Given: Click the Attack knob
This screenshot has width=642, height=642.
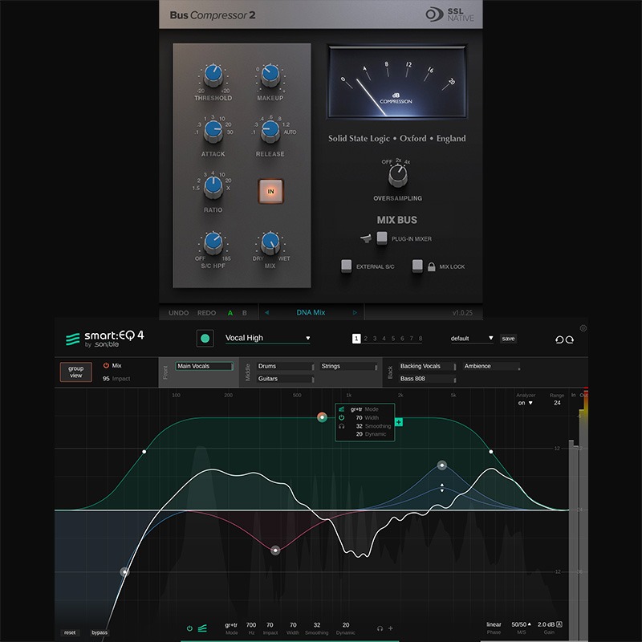Looking at the screenshot, I should tap(213, 132).
